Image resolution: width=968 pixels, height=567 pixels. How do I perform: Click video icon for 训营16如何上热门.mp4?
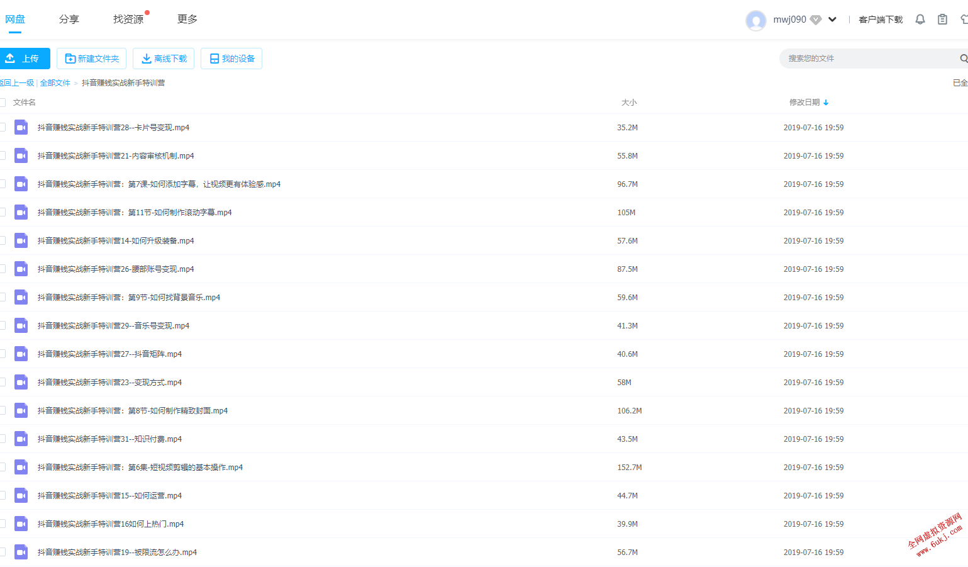pos(21,524)
